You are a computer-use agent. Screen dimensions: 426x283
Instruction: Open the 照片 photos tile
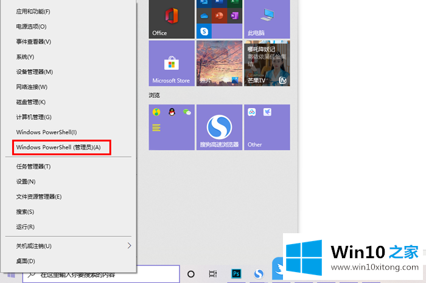coord(219,63)
